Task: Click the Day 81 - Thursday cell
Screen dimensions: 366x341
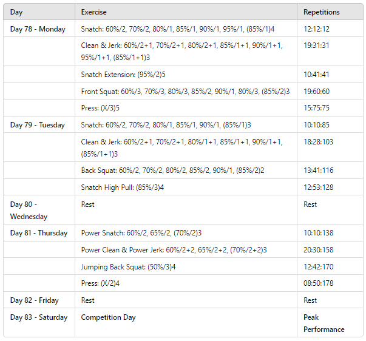Action: point(39,233)
